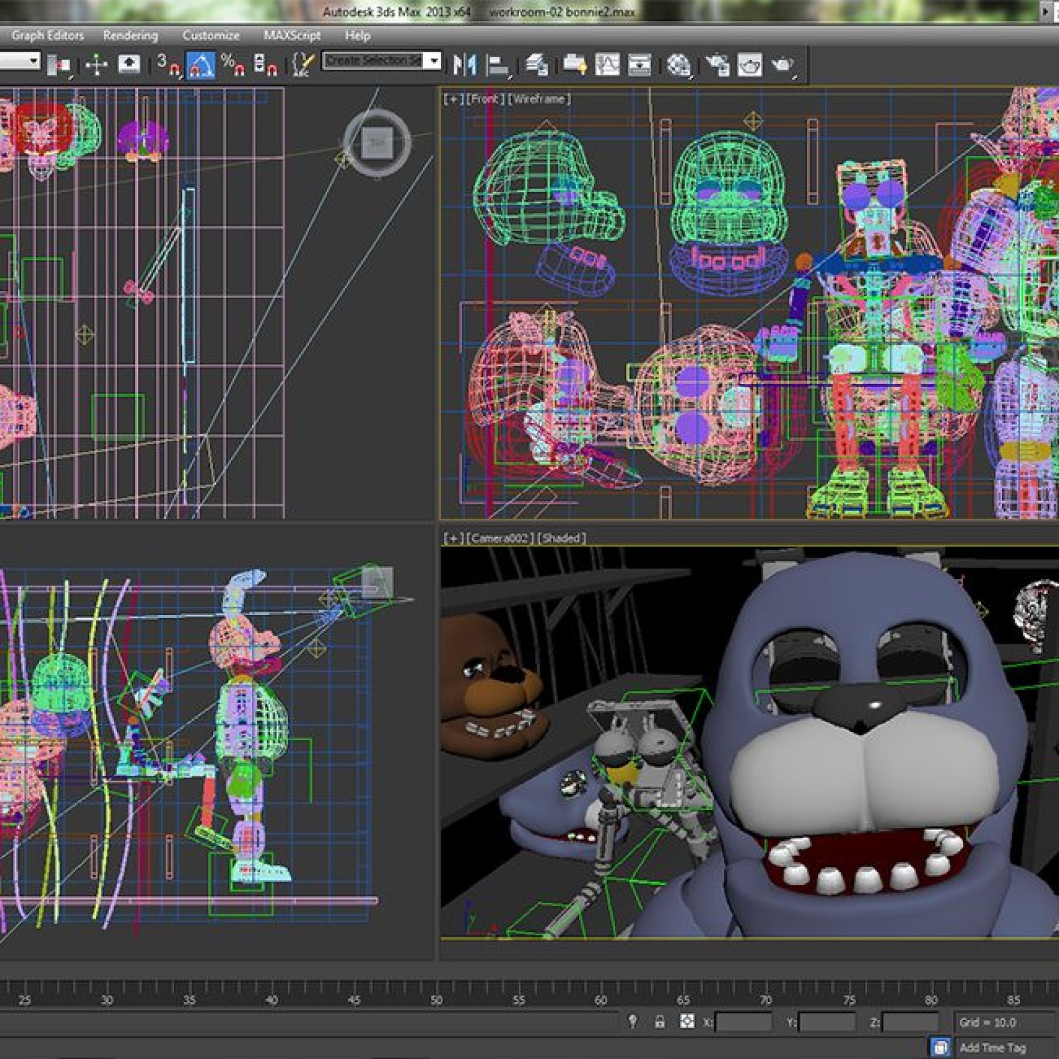Click the Y coordinate input field
The height and width of the screenshot is (1059, 1059).
(827, 1022)
